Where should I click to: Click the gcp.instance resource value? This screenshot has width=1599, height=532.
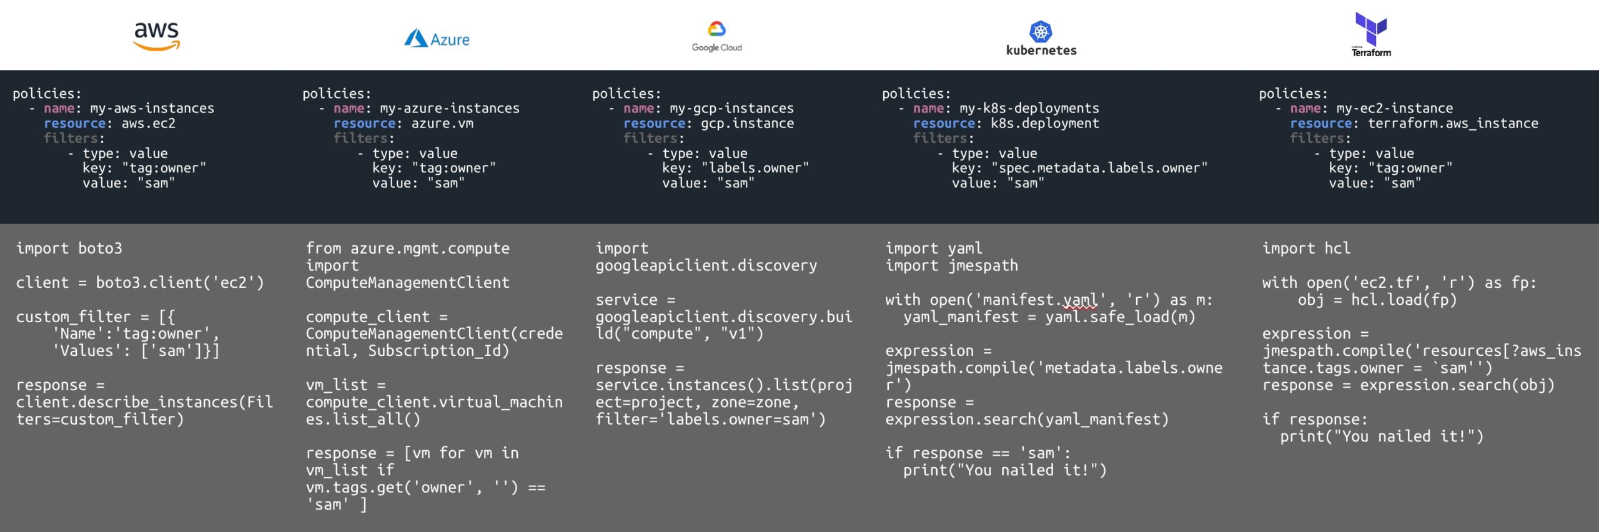click(747, 124)
